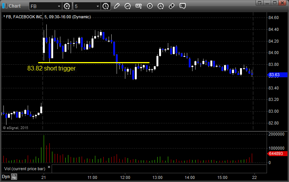Click into the interval field showing 5
This screenshot has height=182, width=289.
(85, 6)
